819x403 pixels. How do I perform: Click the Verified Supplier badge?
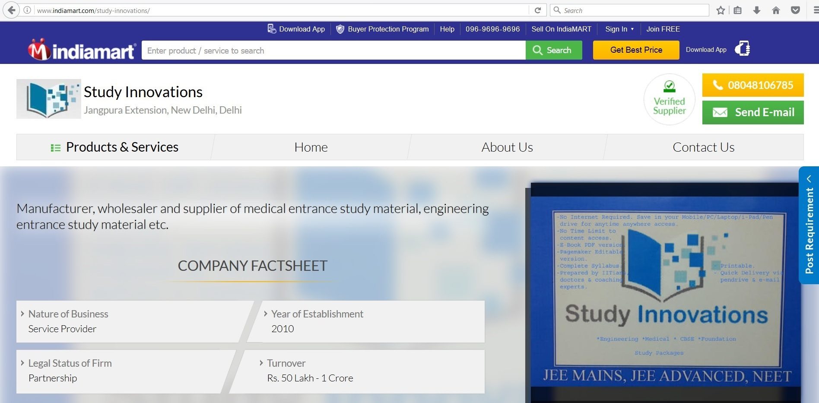[669, 99]
